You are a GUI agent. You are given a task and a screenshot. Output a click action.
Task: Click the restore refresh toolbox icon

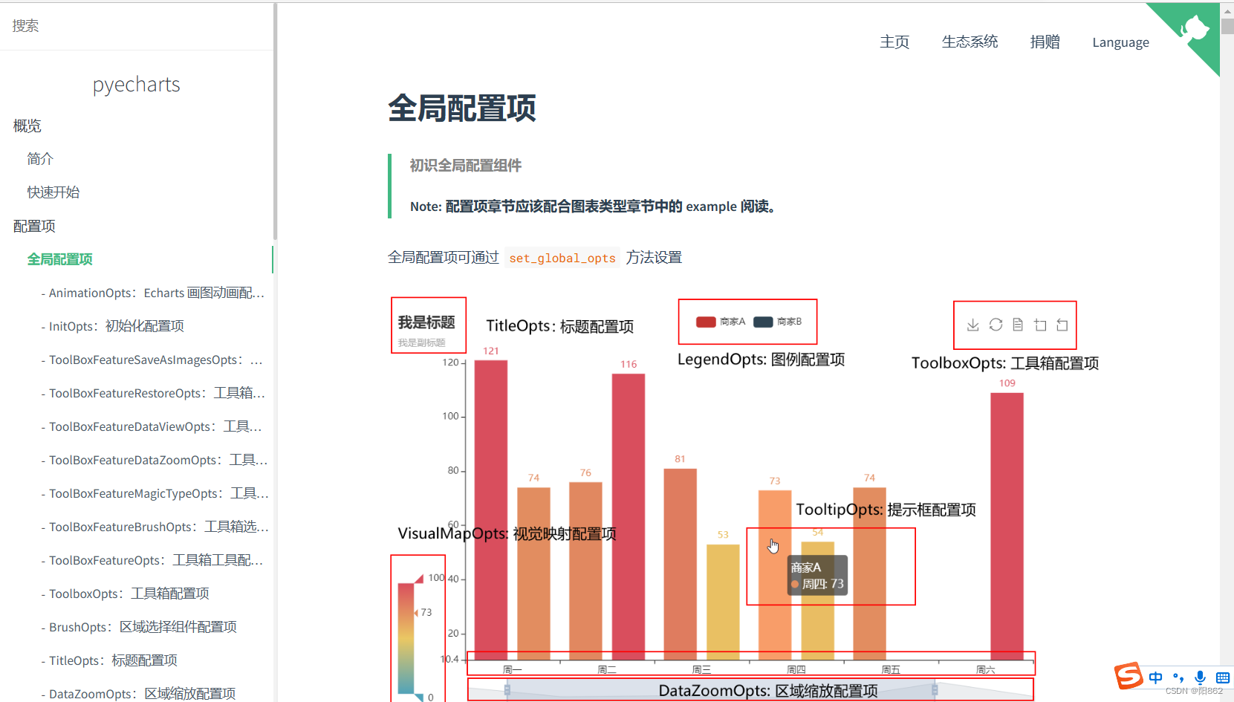996,325
